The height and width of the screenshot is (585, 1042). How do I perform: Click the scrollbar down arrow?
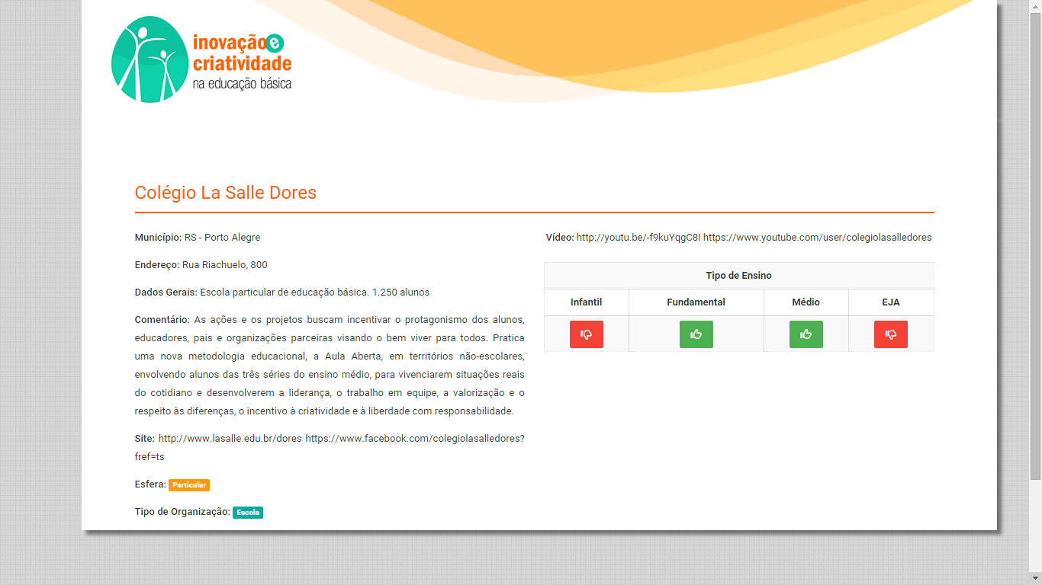click(x=1035, y=579)
